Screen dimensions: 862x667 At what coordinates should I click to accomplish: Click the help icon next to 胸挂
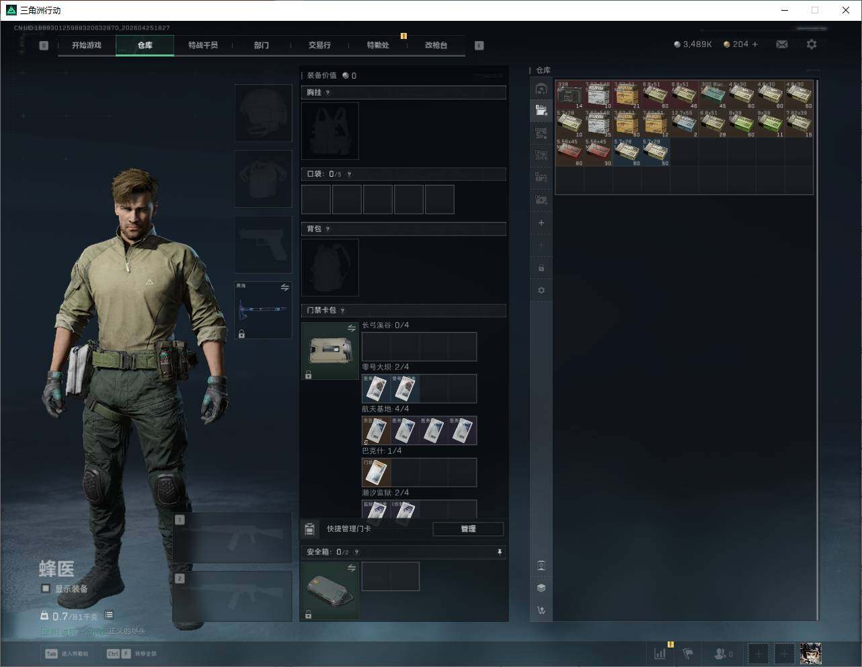pyautogui.click(x=328, y=93)
